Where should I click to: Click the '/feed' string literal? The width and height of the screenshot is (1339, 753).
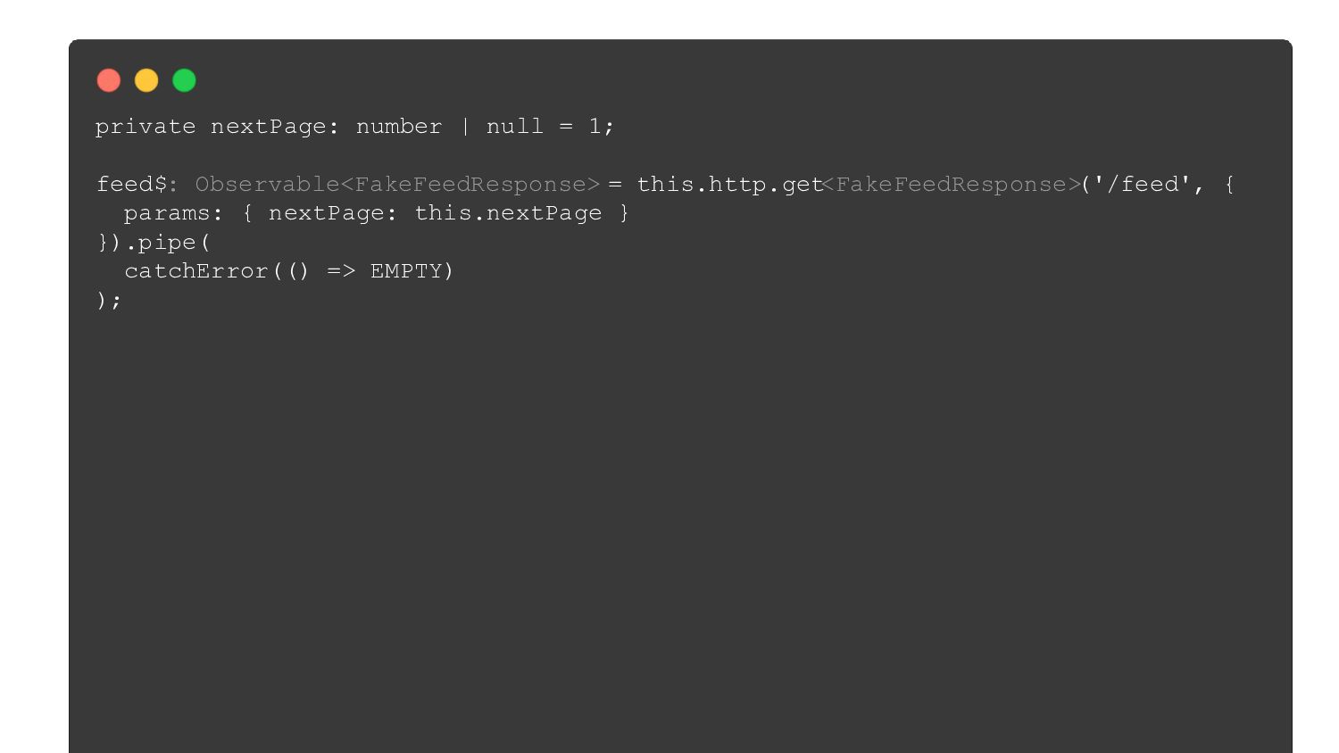click(1144, 185)
